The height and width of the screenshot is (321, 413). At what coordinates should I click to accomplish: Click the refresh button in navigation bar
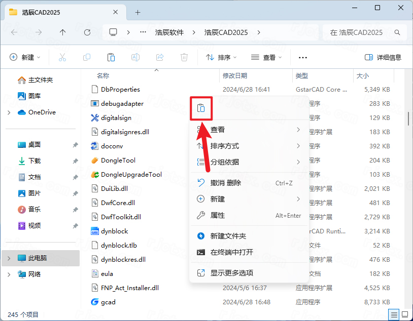[87, 32]
